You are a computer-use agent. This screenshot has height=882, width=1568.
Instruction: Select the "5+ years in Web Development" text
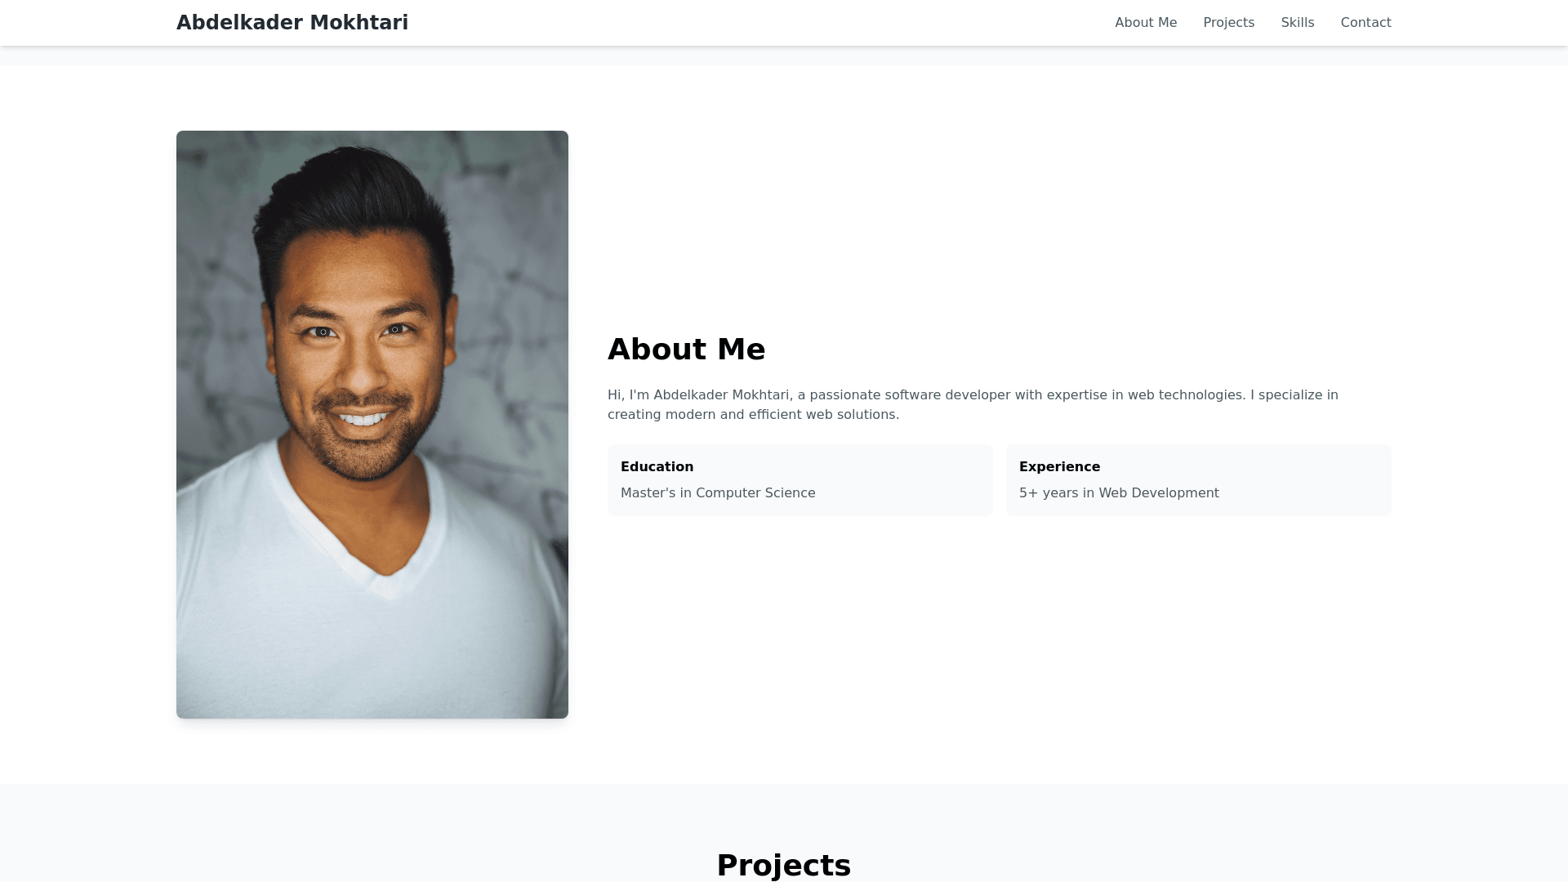1119,493
